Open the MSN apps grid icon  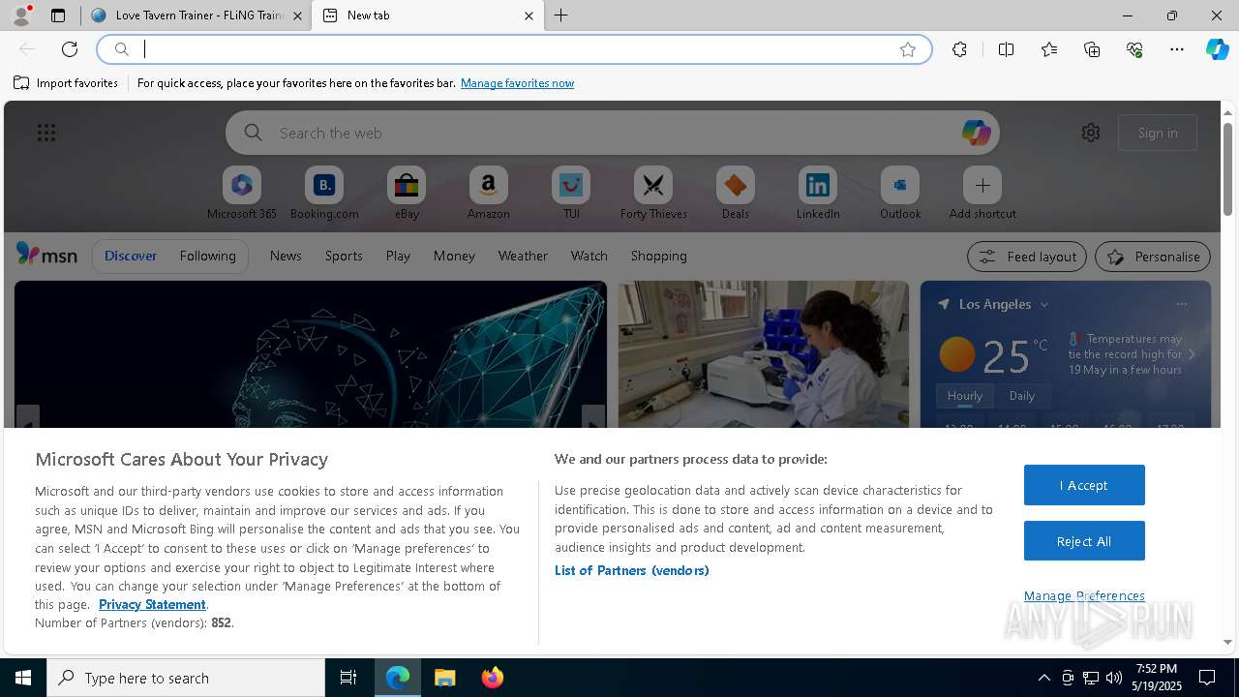tap(46, 133)
